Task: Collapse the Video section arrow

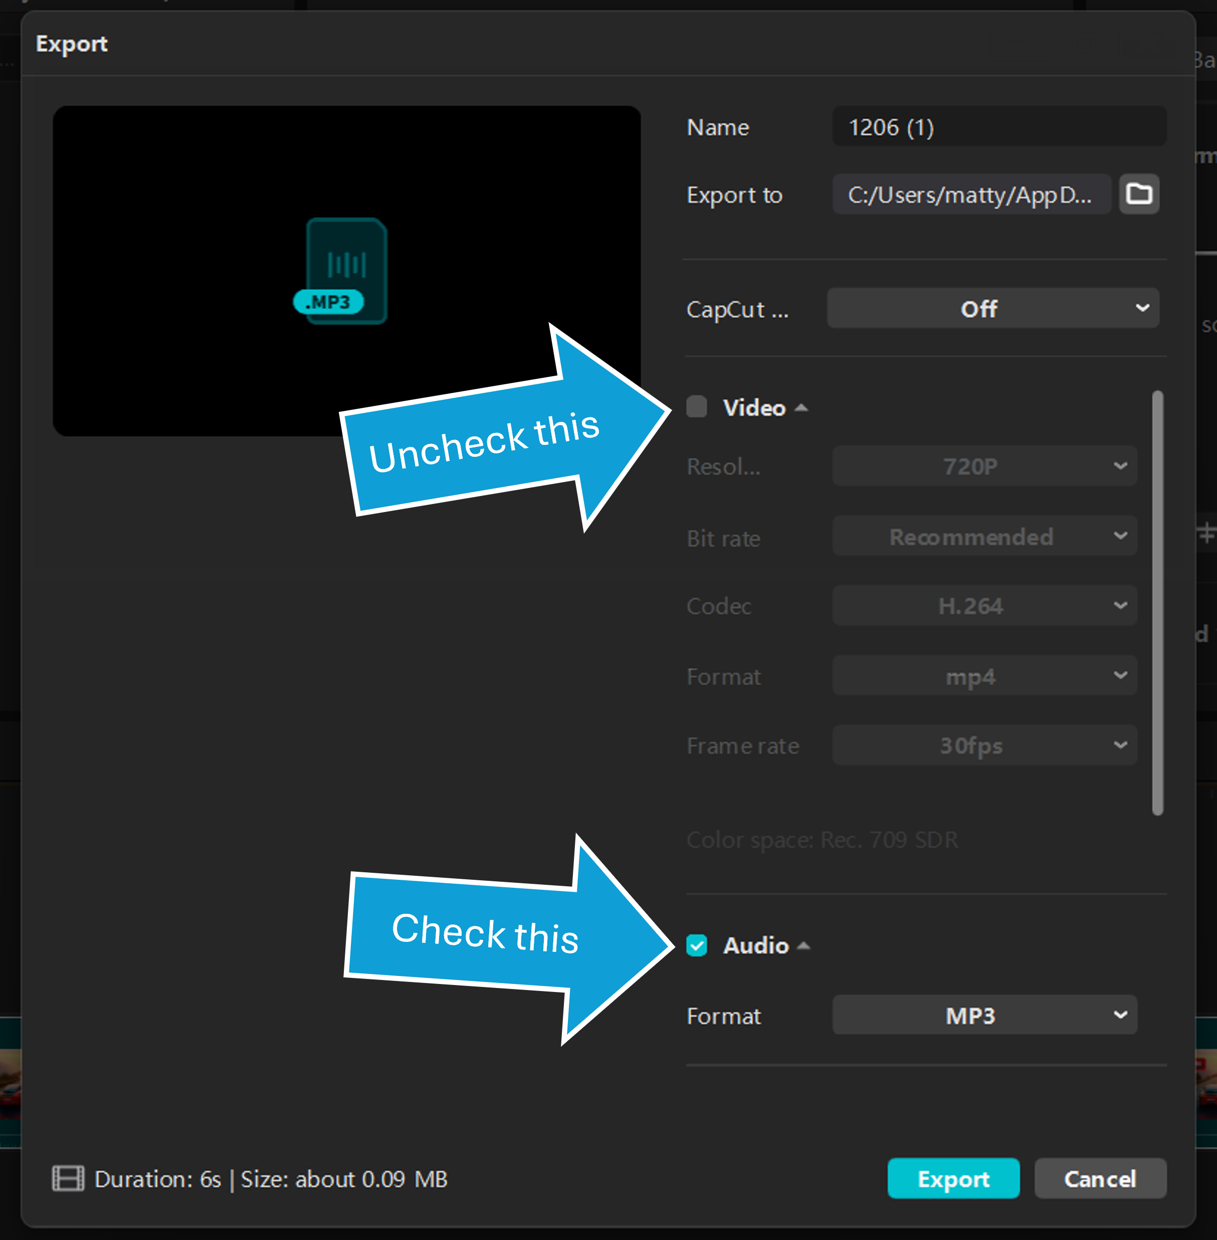Action: [x=801, y=408]
